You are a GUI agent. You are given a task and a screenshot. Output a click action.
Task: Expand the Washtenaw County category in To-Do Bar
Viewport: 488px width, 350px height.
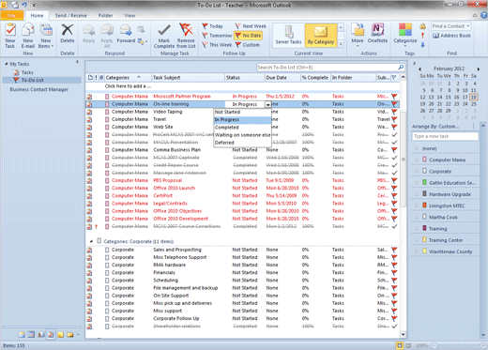point(417,251)
